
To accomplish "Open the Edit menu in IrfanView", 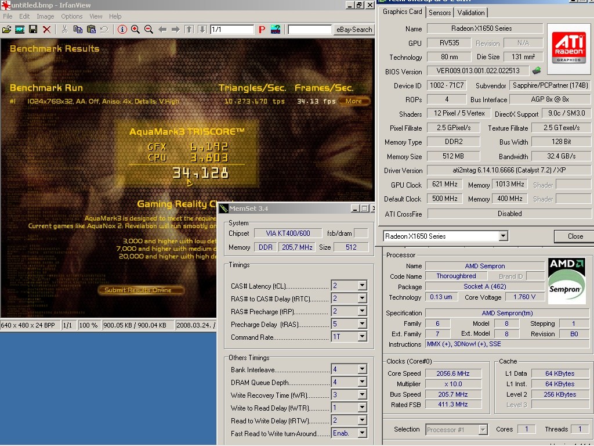I will click(x=24, y=16).
